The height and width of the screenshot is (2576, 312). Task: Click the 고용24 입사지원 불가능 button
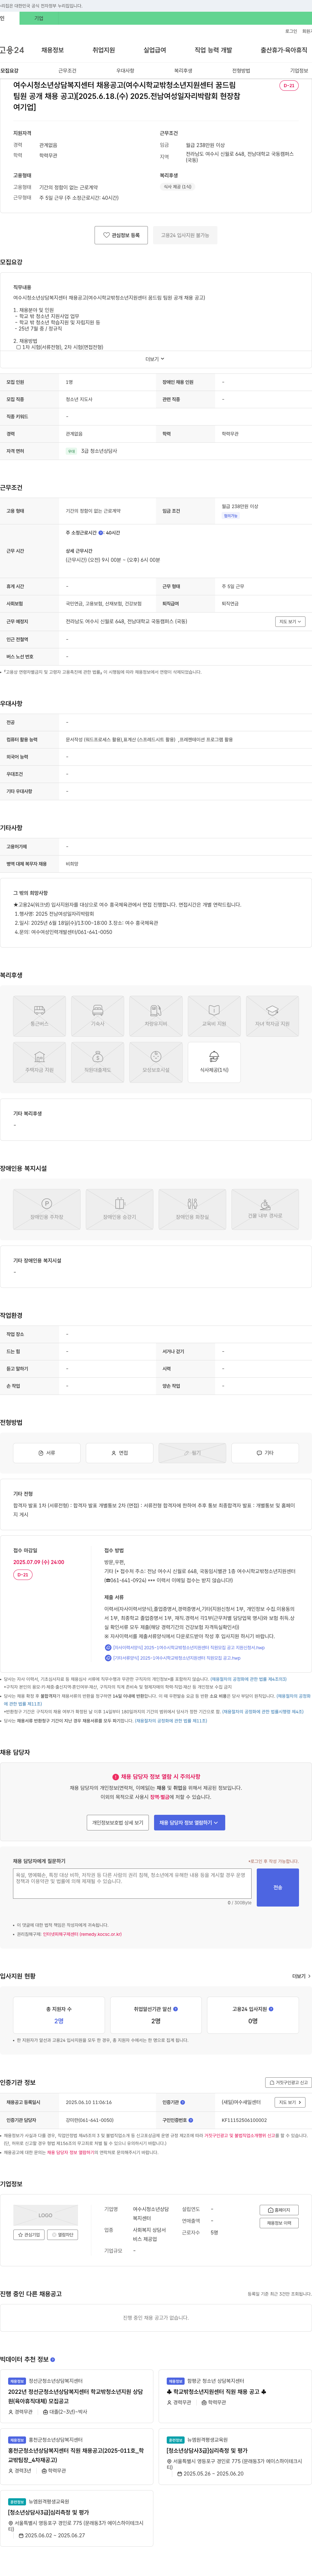pos(185,235)
